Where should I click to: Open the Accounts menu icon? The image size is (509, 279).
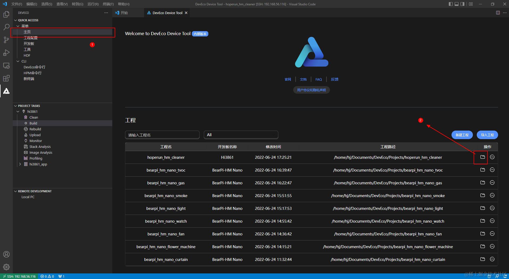coord(6,254)
